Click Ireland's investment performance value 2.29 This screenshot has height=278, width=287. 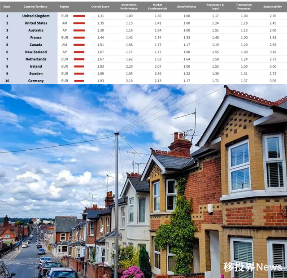(129, 66)
